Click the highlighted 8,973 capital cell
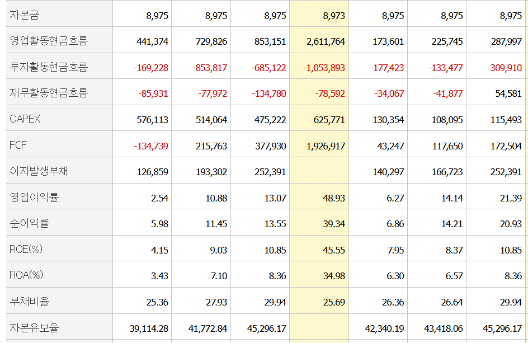528x343 pixels. click(333, 16)
